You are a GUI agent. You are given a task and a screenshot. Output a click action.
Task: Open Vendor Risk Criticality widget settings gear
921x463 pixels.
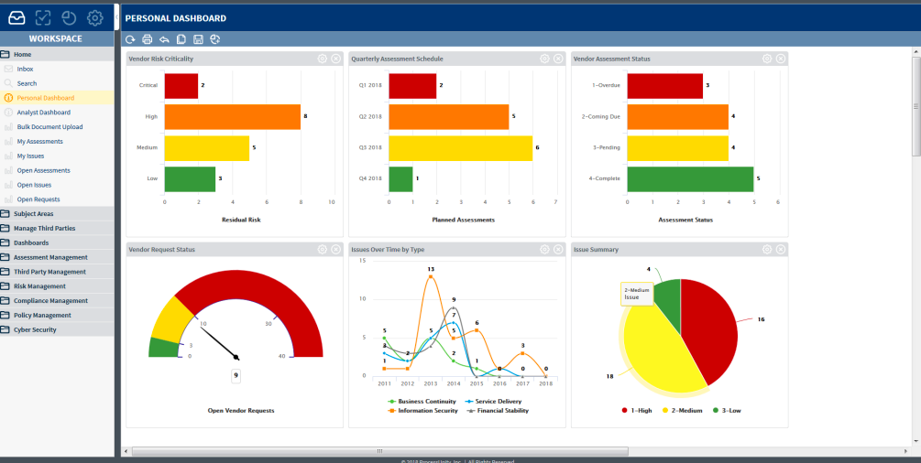pyautogui.click(x=322, y=59)
